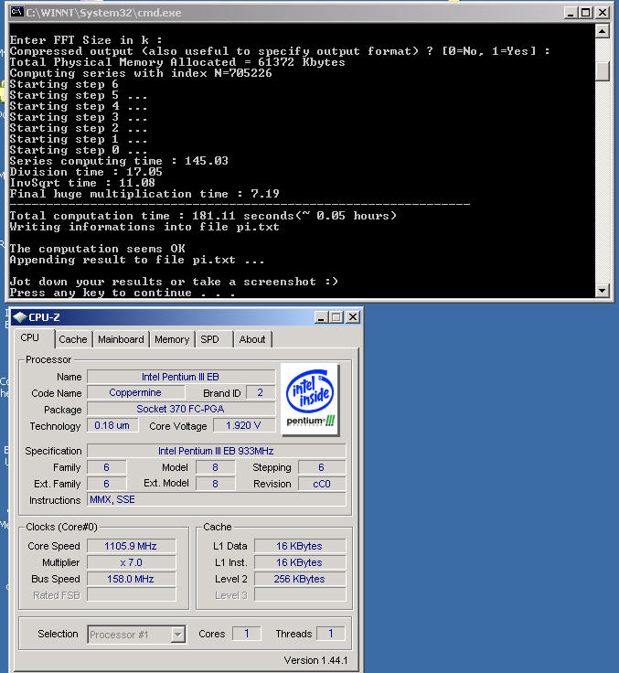Click the Bus Speed value '158.0 MHz'
The height and width of the screenshot is (673, 619).
[132, 579]
